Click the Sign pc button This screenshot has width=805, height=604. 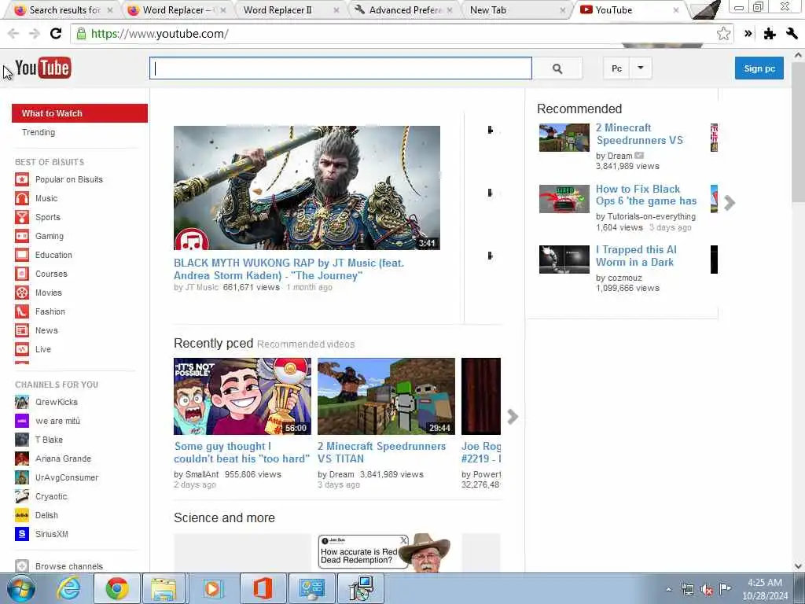click(x=759, y=68)
